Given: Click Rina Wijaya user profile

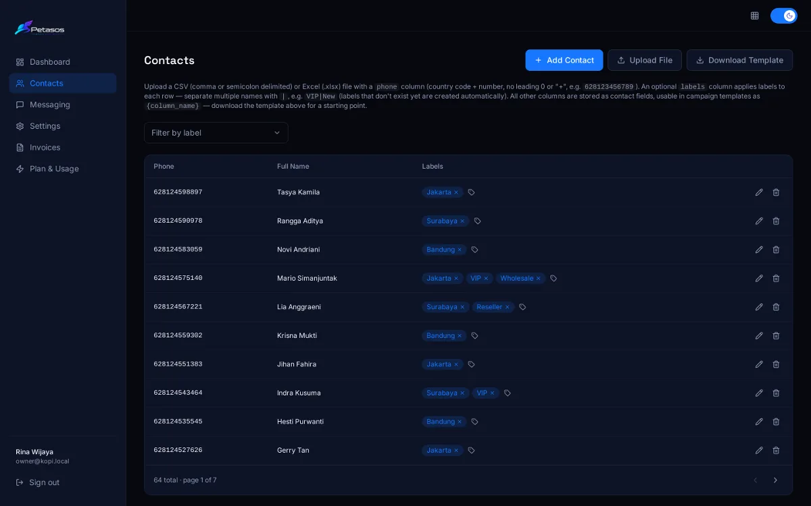Looking at the screenshot, I should 43,456.
